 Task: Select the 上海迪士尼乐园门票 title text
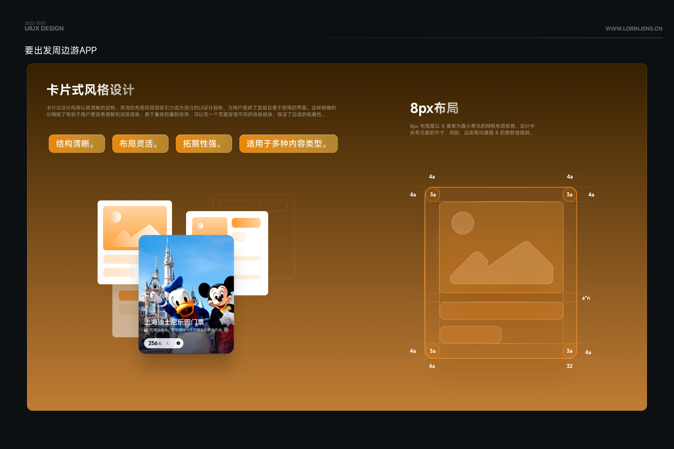[x=174, y=322]
